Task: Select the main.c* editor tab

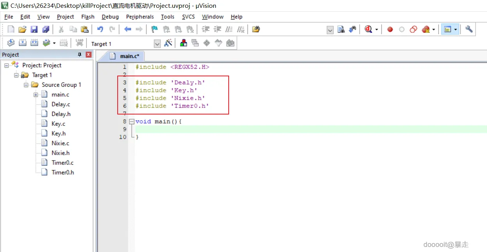Action: 125,56
